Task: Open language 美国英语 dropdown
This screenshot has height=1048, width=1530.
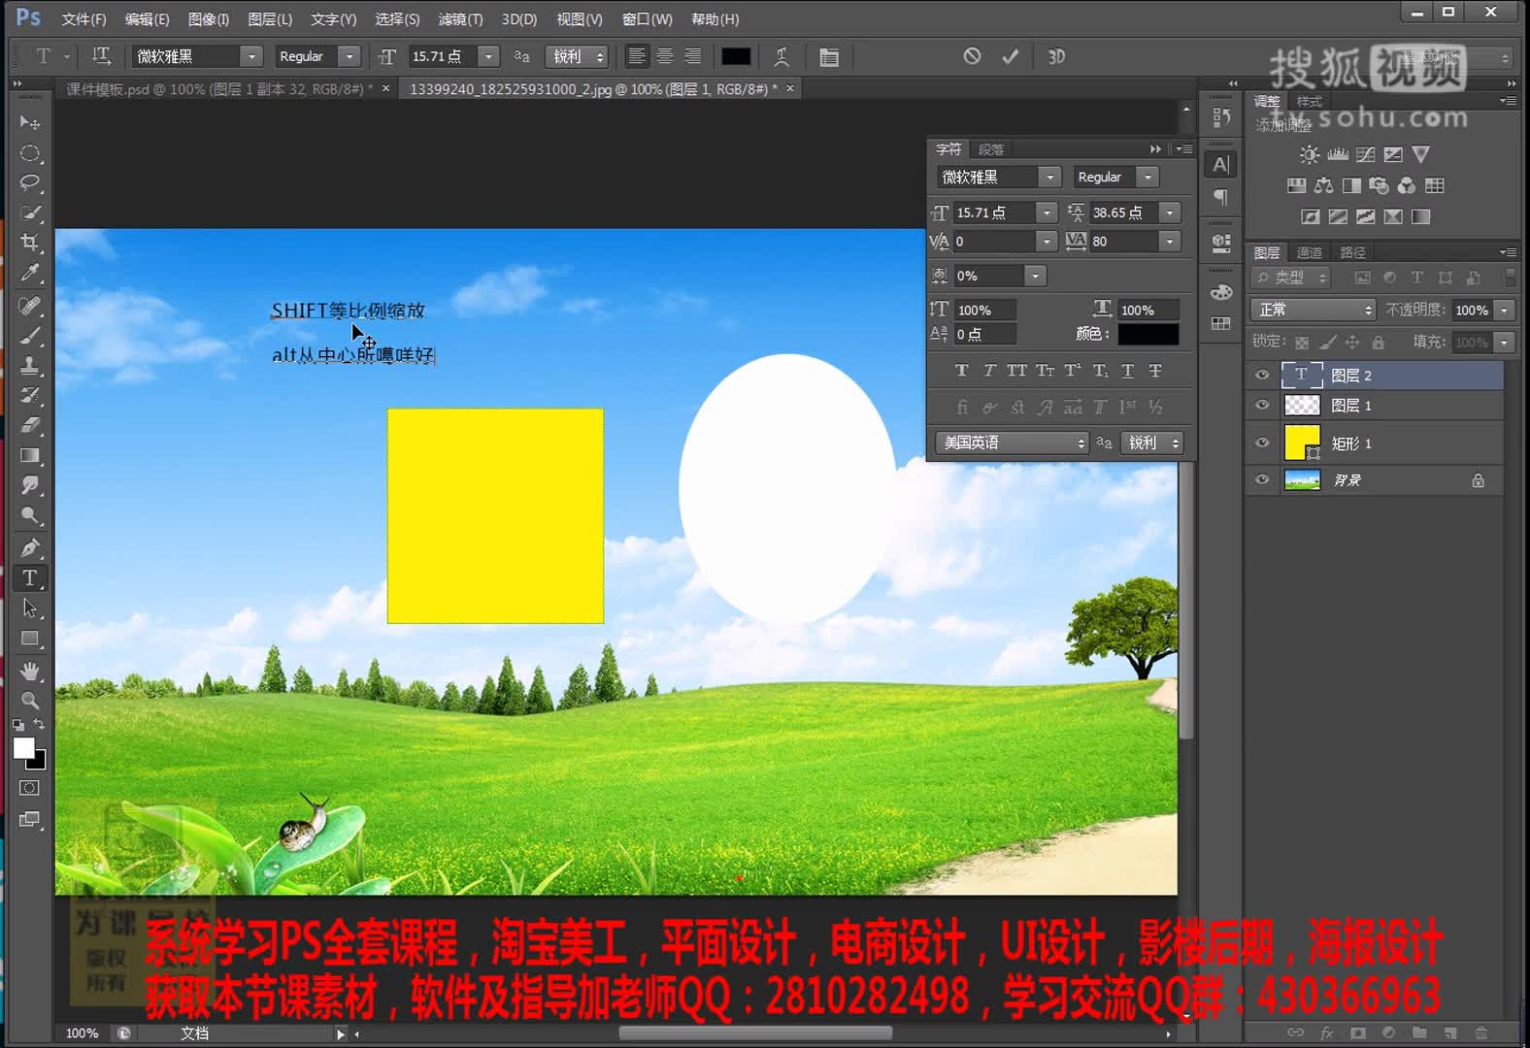Action: 1013,442
